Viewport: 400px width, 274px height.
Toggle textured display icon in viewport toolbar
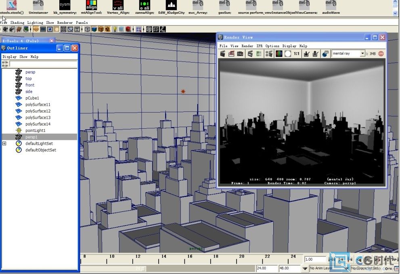tap(107, 29)
